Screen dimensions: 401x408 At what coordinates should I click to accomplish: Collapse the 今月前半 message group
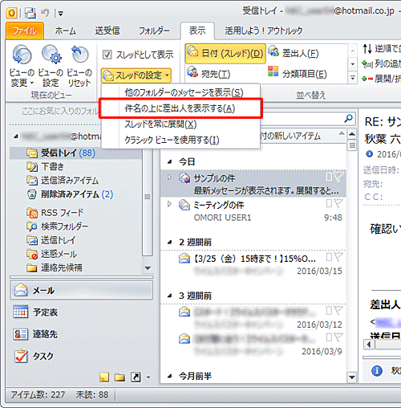coord(170,376)
